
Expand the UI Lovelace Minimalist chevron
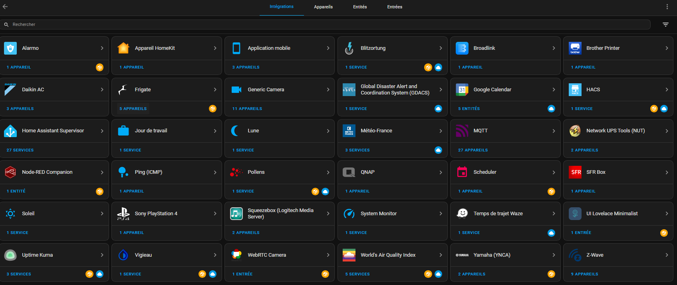[667, 214]
